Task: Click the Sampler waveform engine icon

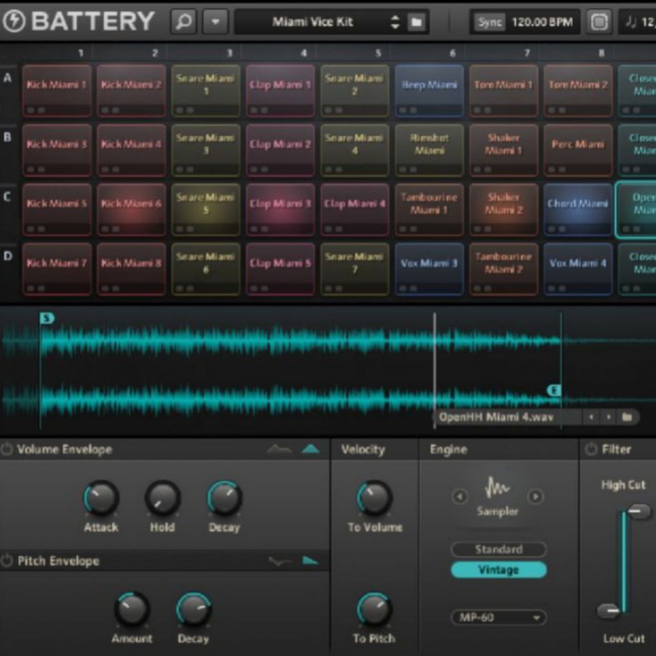Action: 497,488
